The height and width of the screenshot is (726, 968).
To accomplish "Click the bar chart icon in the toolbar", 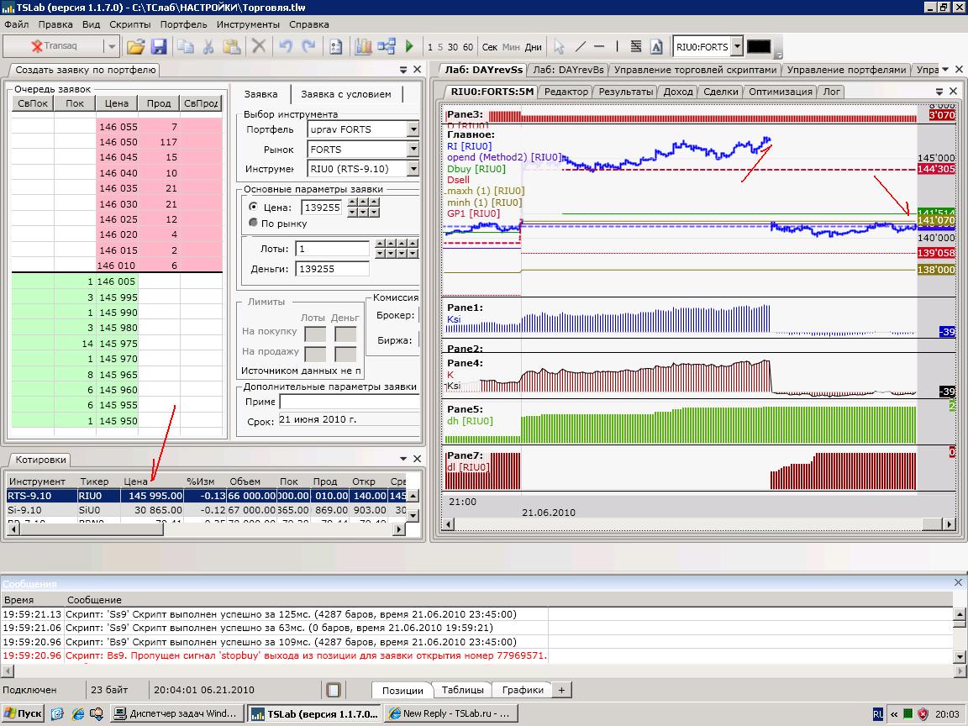I will 363,47.
